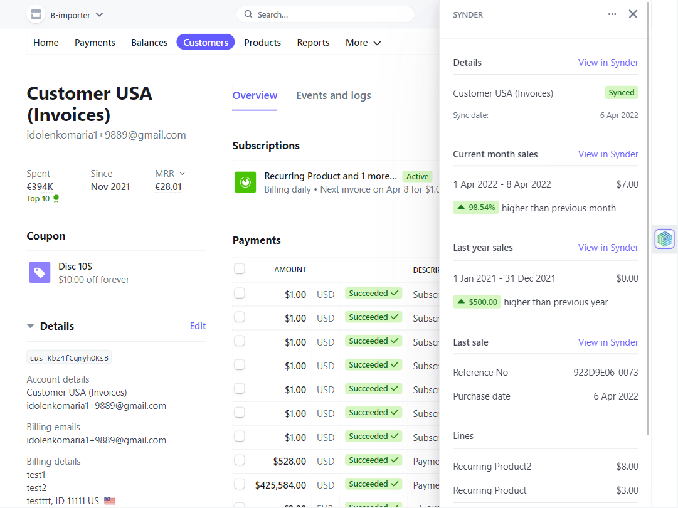Screen dimensions: 678x508
Task: Check the first $1.00 payment row
Action: 240,294
